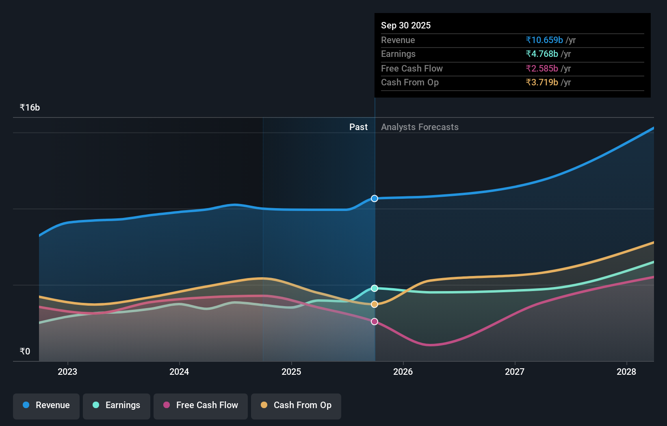The image size is (667, 426).
Task: Click the 2026 axis label
Action: pos(403,372)
